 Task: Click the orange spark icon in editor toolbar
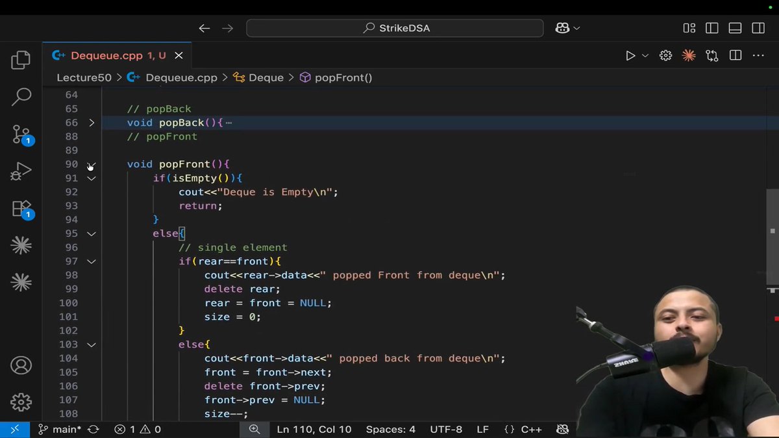click(689, 56)
